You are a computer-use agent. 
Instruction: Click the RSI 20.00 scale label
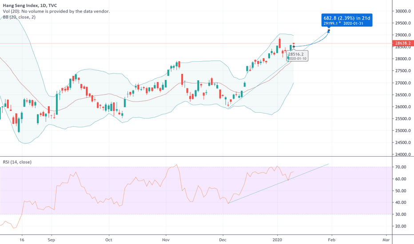click(401, 226)
